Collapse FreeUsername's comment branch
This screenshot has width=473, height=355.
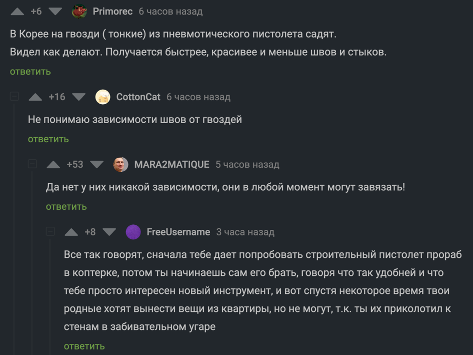(50, 231)
